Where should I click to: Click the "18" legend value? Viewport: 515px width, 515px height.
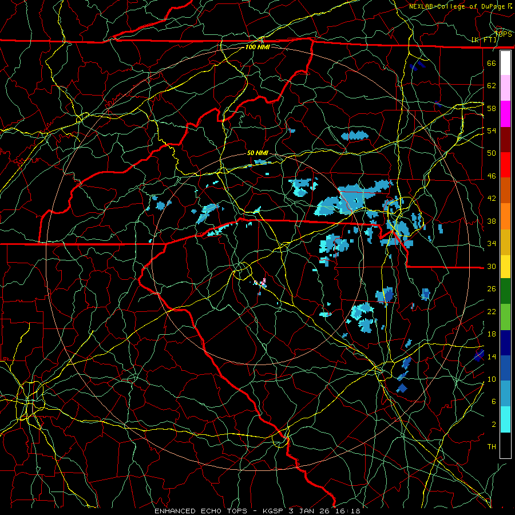point(492,334)
